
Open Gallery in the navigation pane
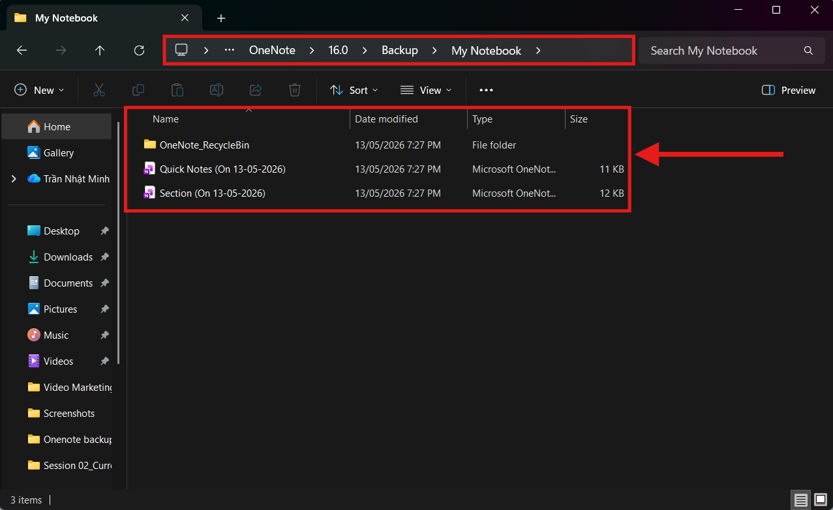59,153
